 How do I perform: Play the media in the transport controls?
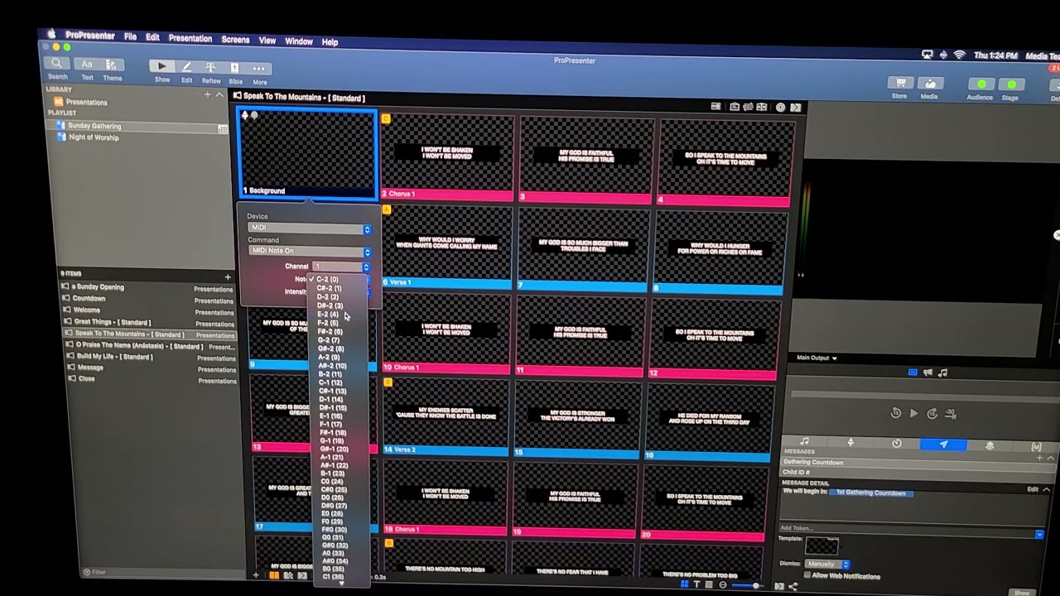(x=913, y=413)
